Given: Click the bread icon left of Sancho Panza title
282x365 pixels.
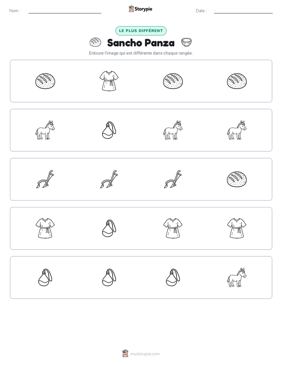Looking at the screenshot, I should [x=95, y=42].
